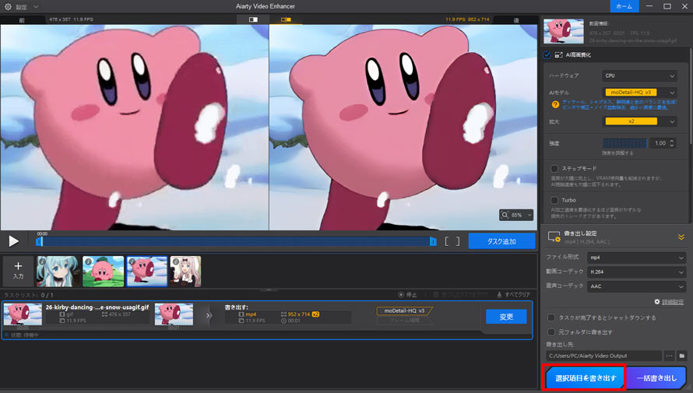
Task: Click the タスク追加 button
Action: pyautogui.click(x=501, y=241)
